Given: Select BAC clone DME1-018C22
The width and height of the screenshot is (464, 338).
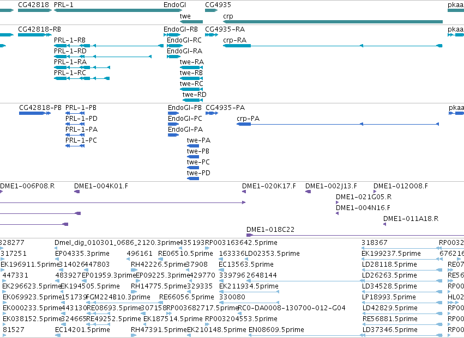Looking at the screenshot, I should coord(270,230).
